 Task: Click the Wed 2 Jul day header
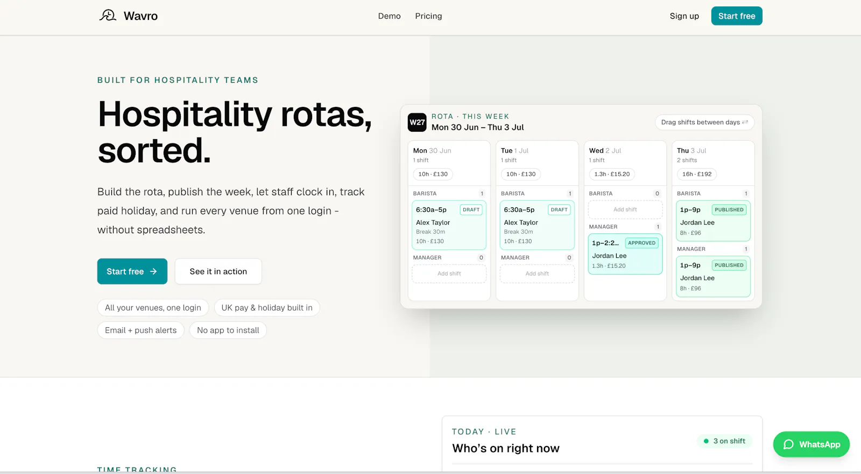pyautogui.click(x=605, y=151)
